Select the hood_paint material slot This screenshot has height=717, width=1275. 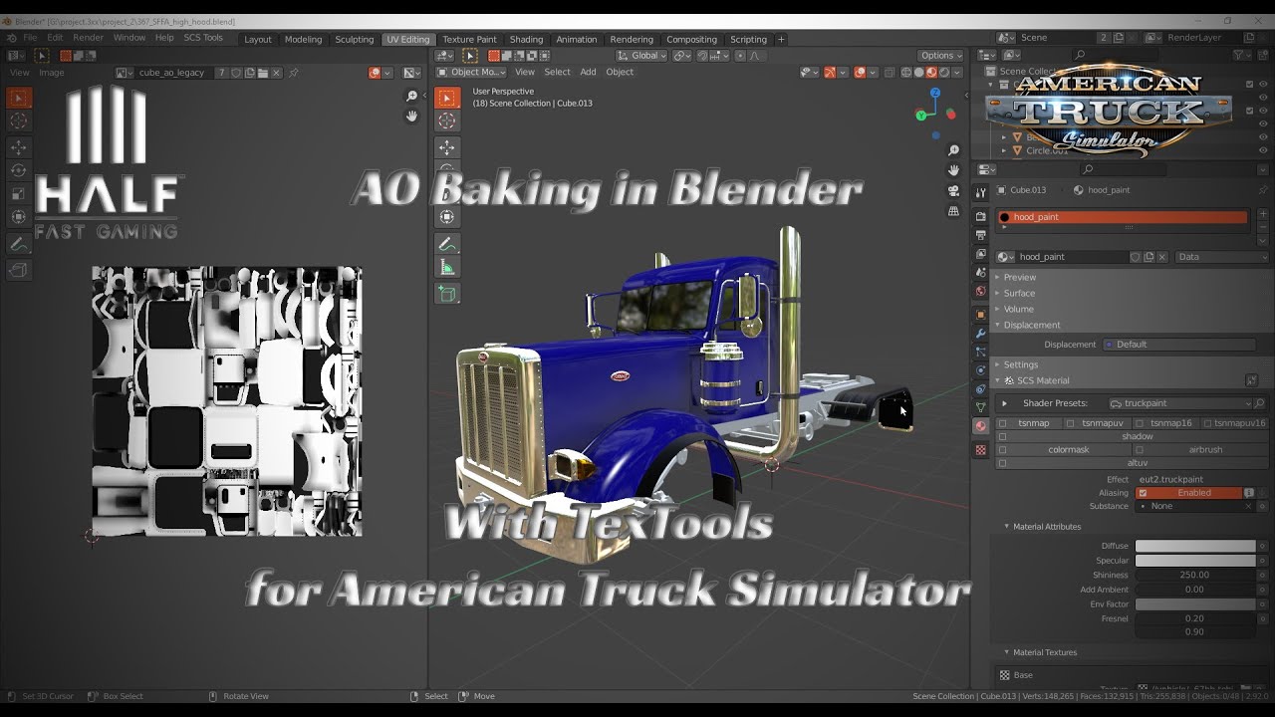1123,217
